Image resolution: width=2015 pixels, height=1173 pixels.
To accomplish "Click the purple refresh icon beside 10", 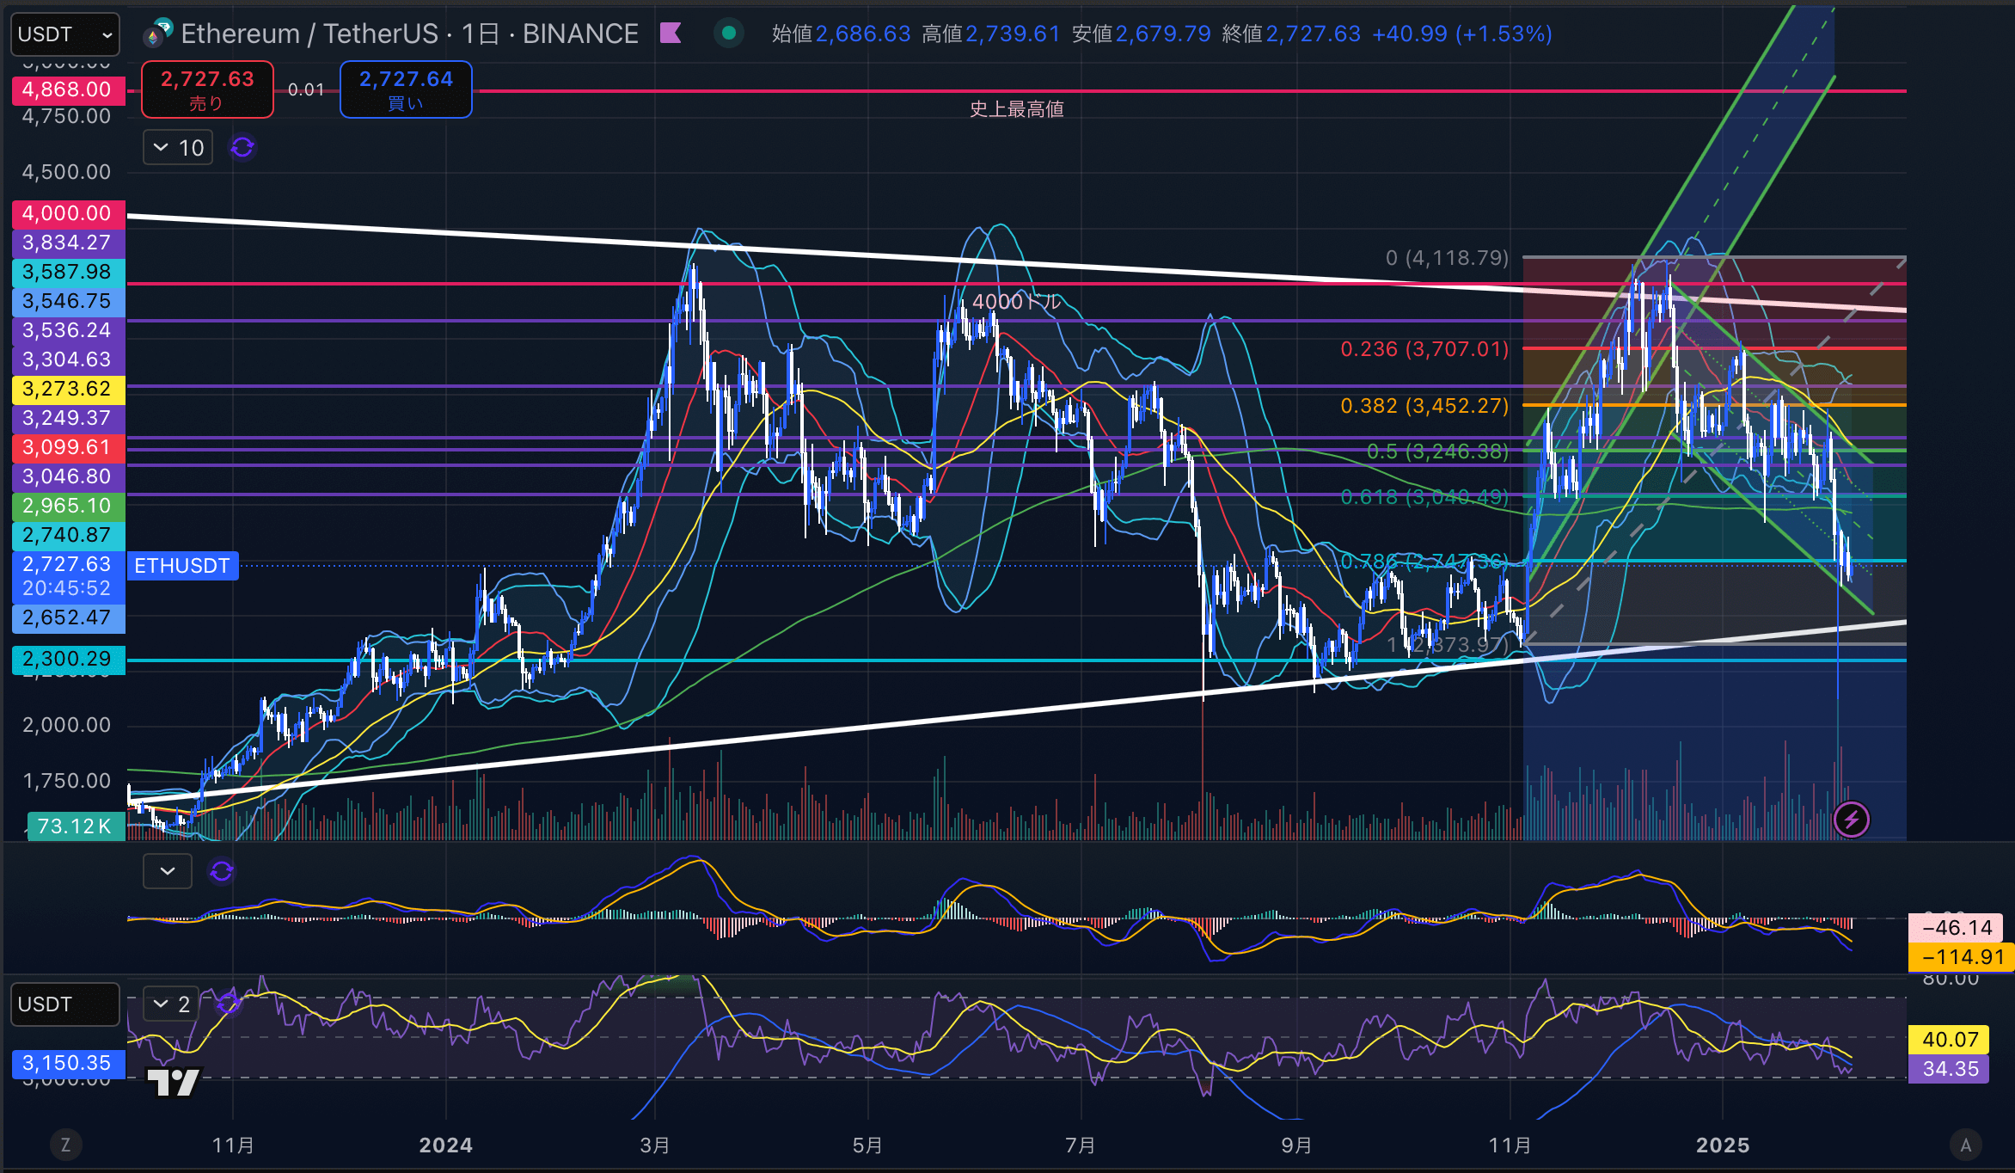I will tap(242, 148).
